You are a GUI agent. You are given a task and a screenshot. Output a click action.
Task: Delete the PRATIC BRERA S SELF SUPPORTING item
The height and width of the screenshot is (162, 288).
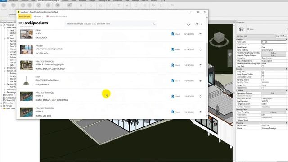pos(200,96)
